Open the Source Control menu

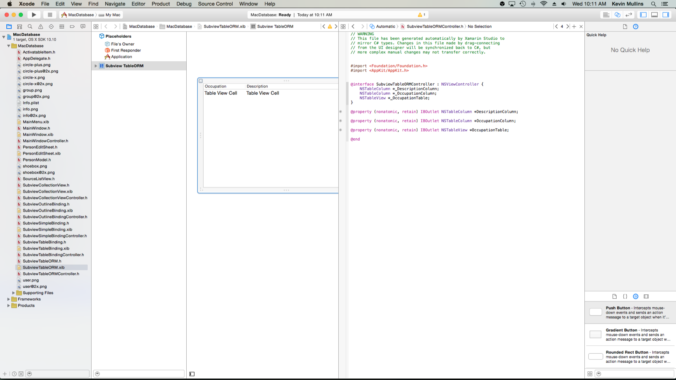[215, 4]
